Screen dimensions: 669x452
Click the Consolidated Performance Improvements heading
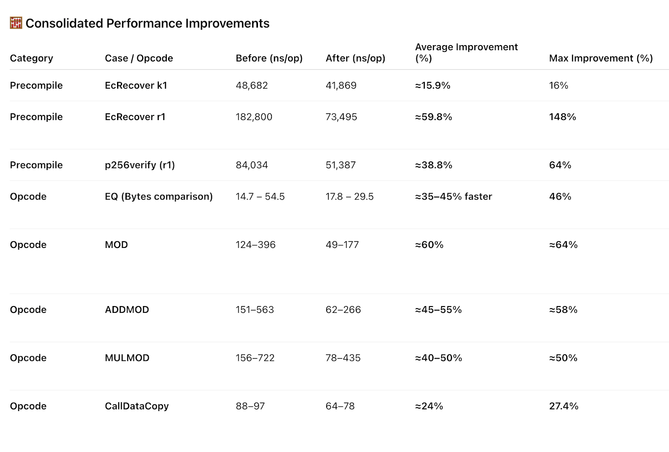pyautogui.click(x=147, y=23)
